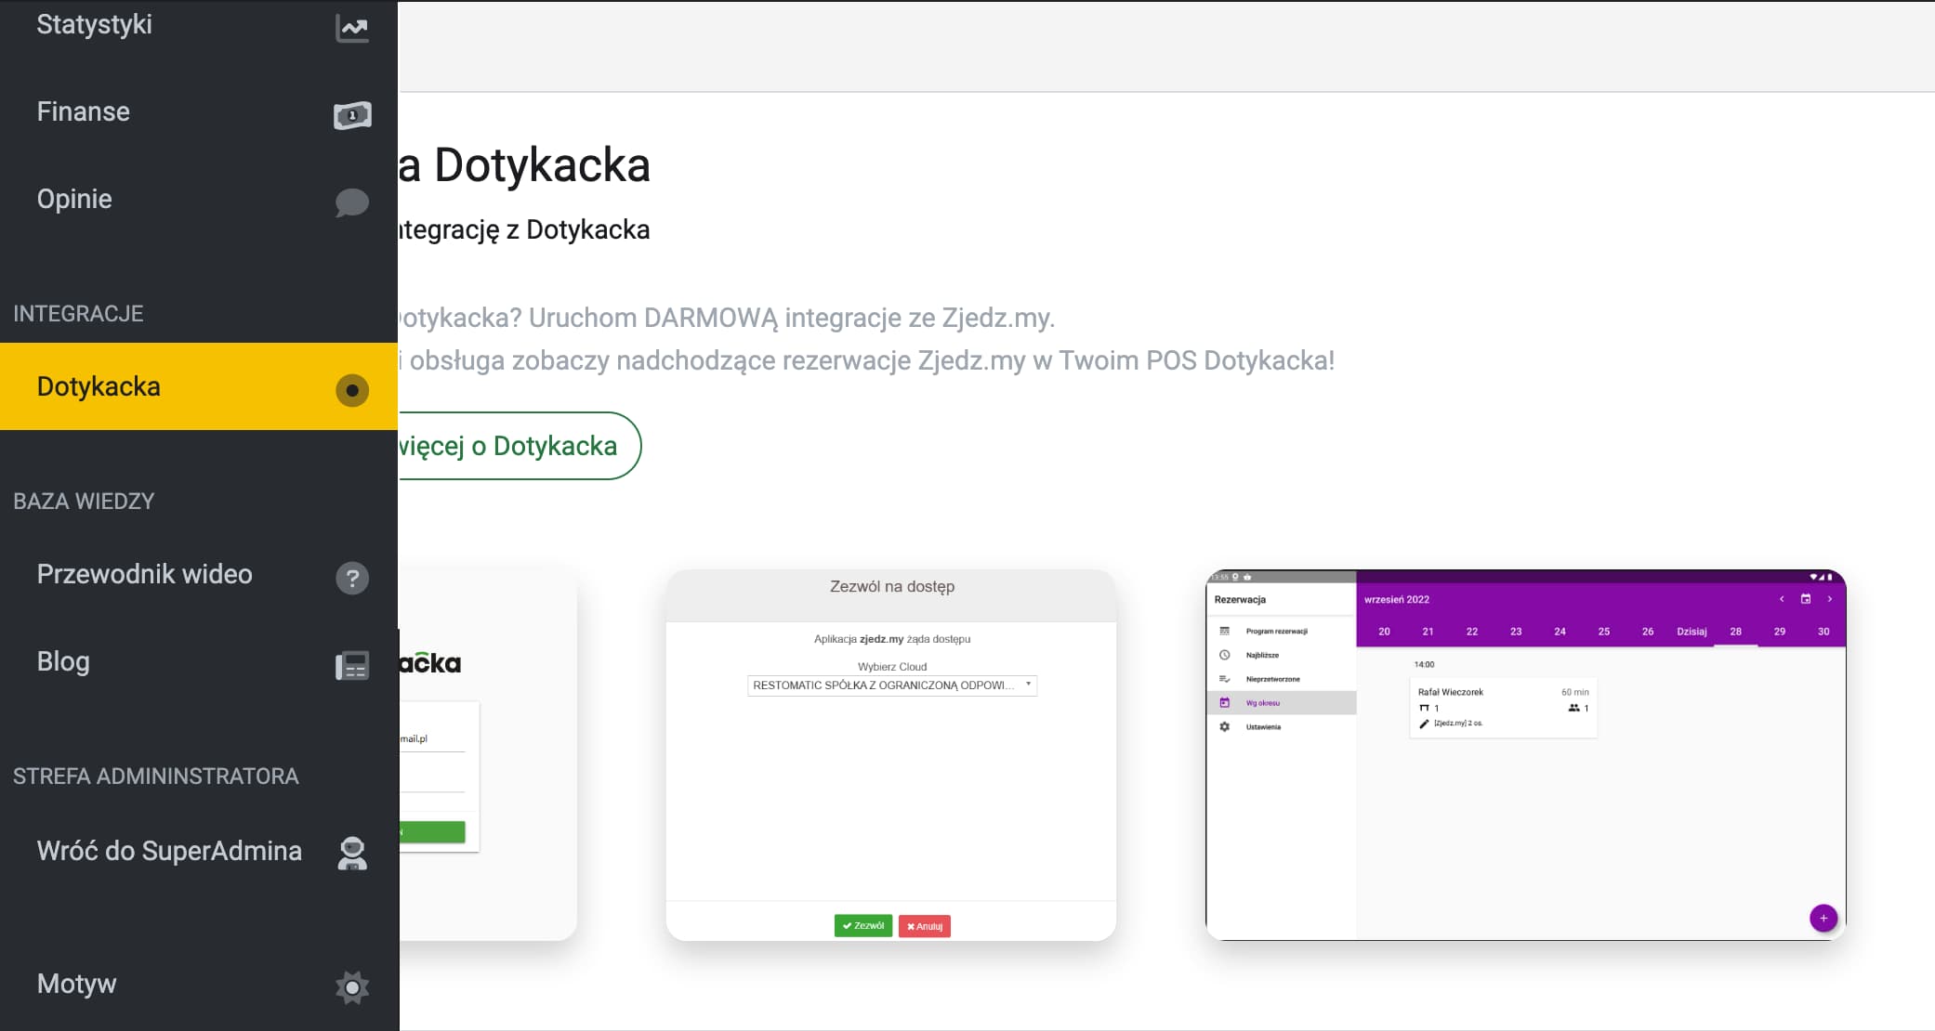Go to Finanse in the sidebar

199,112
